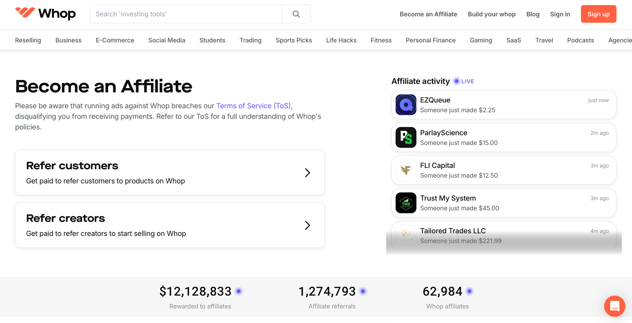This screenshot has height=323, width=632.
Task: Click Build your whop link
Action: [x=492, y=14]
